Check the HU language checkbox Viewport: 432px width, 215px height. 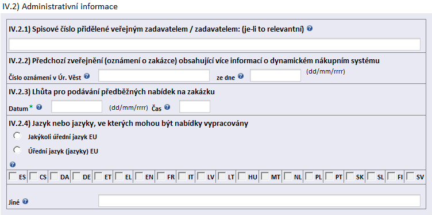242,176
